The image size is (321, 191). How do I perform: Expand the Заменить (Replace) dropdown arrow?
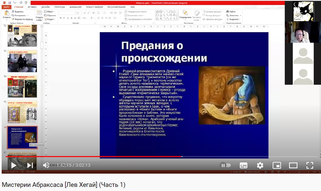pos(241,15)
